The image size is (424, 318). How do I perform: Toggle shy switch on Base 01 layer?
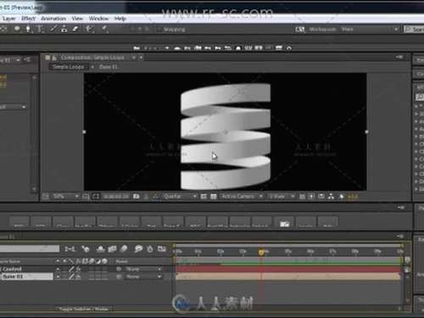58,276
